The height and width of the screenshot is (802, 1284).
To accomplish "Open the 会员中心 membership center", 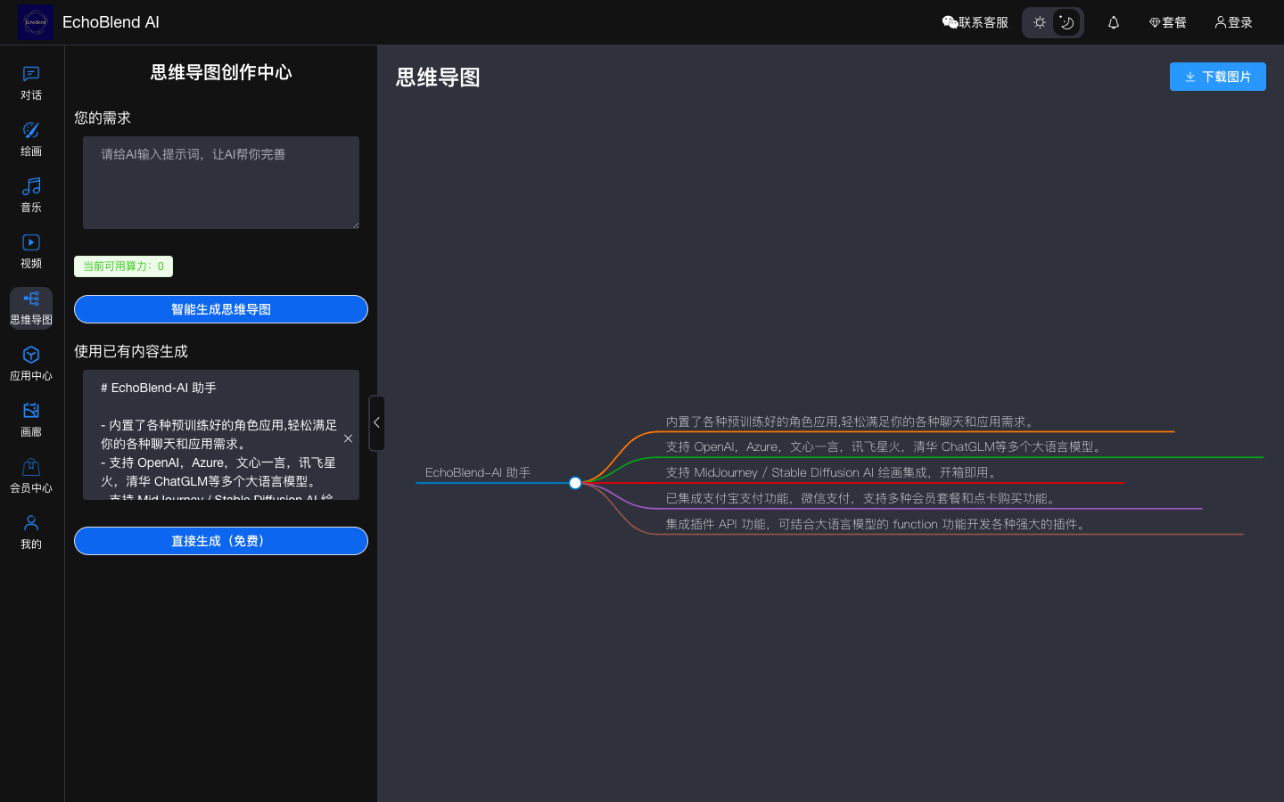I will click(x=30, y=475).
